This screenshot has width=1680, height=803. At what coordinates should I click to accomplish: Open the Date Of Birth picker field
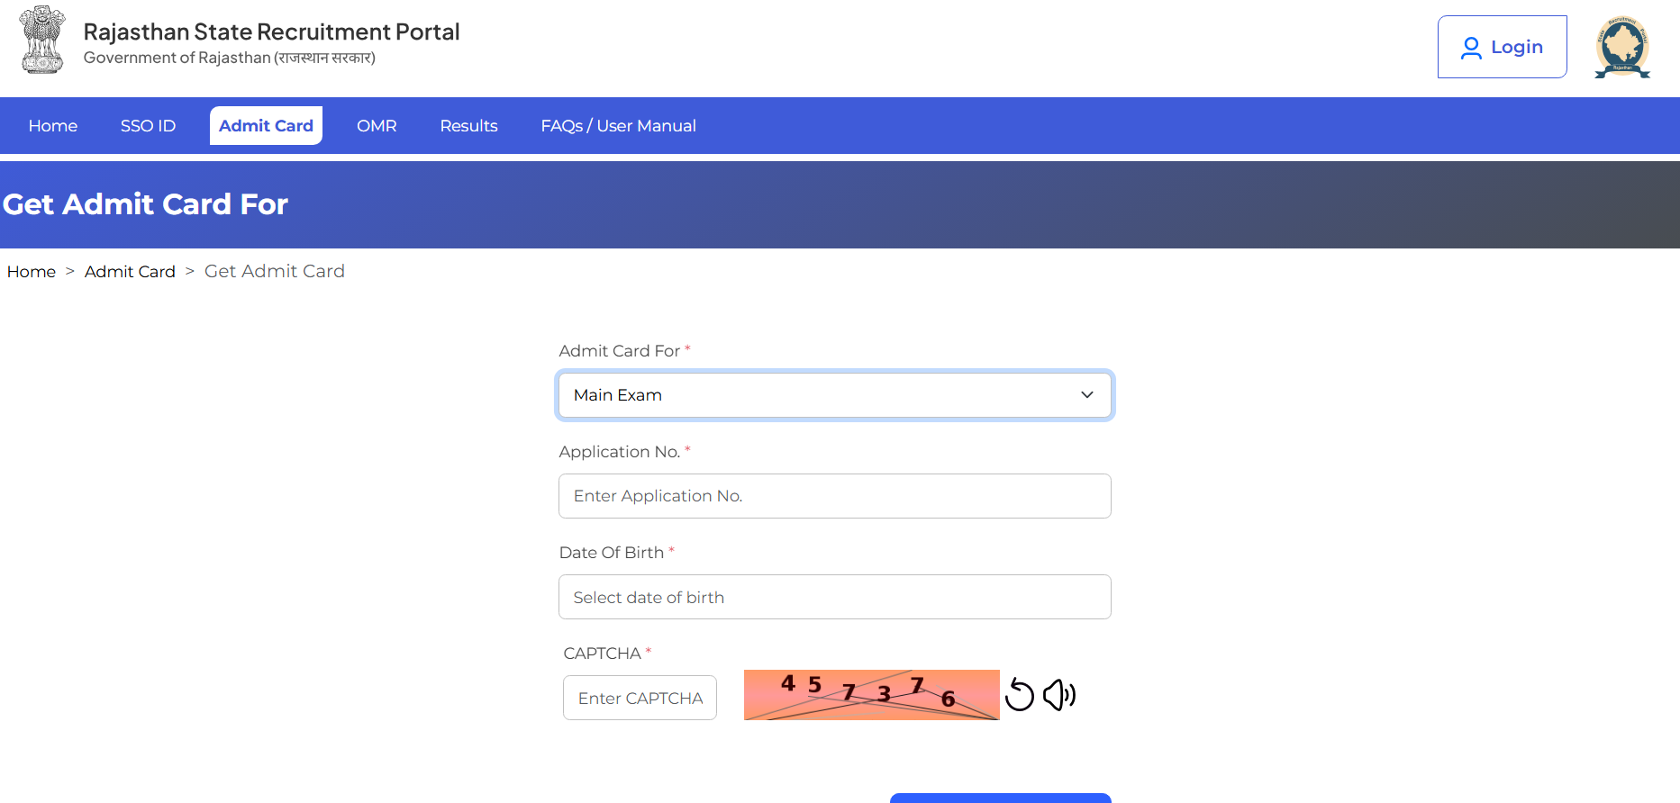pos(834,597)
